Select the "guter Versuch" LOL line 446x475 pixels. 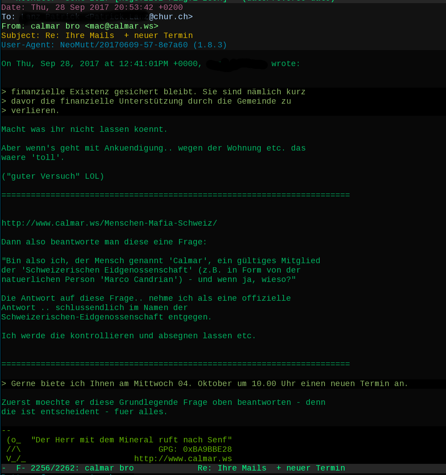pos(53,177)
